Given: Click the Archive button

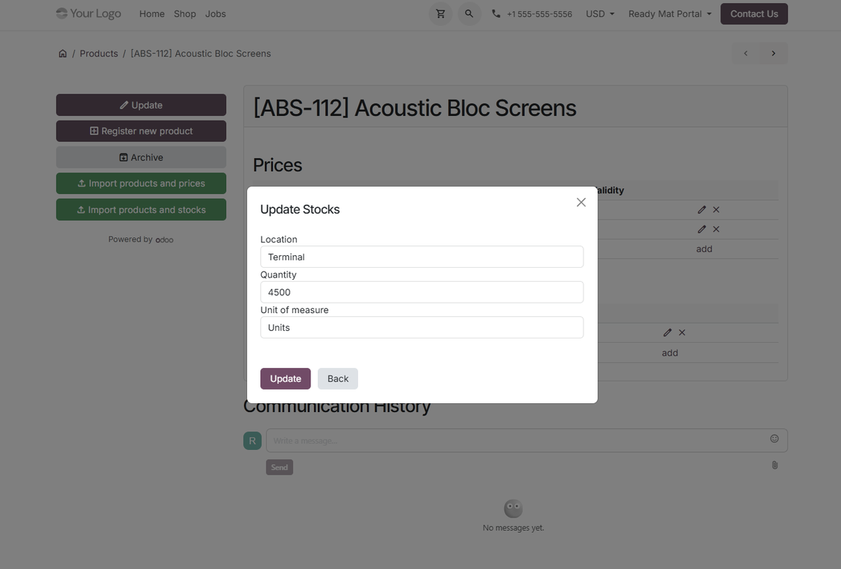Looking at the screenshot, I should 141,158.
